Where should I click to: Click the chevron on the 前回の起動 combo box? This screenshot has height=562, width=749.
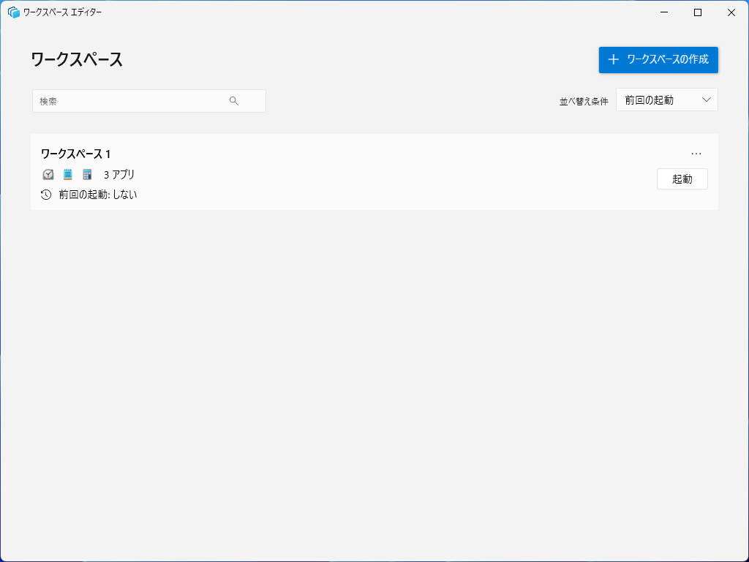[706, 100]
